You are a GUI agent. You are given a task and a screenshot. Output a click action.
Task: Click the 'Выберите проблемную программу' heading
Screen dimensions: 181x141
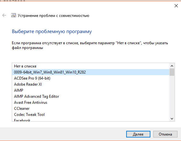click(x=52, y=32)
